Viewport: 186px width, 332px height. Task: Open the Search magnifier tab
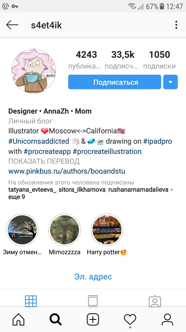56,320
